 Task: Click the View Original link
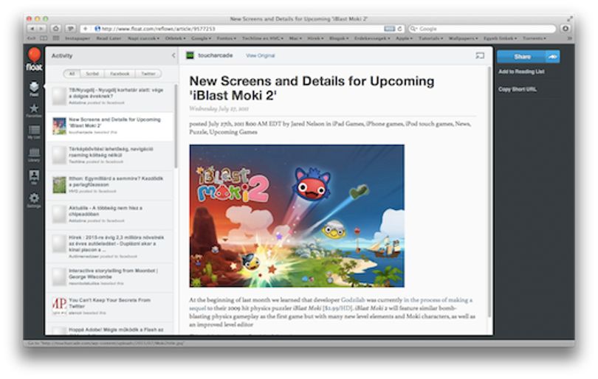coord(260,55)
